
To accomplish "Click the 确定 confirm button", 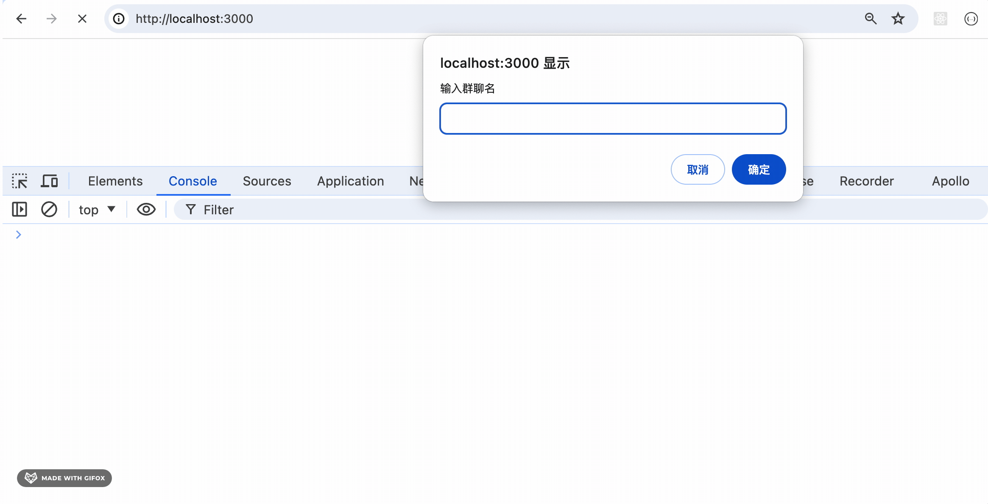I will [759, 170].
